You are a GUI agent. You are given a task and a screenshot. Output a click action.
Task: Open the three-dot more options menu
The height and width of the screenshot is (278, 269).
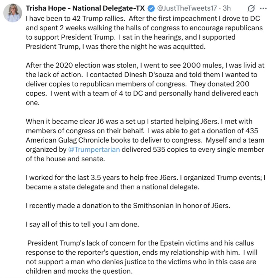pyautogui.click(x=263, y=8)
